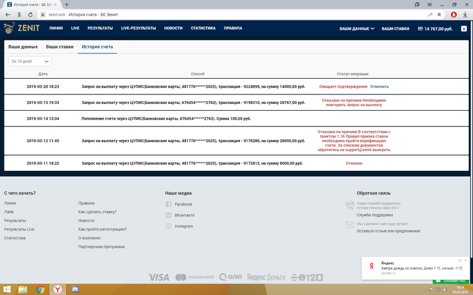Click status Отменен in last row

coord(354,164)
